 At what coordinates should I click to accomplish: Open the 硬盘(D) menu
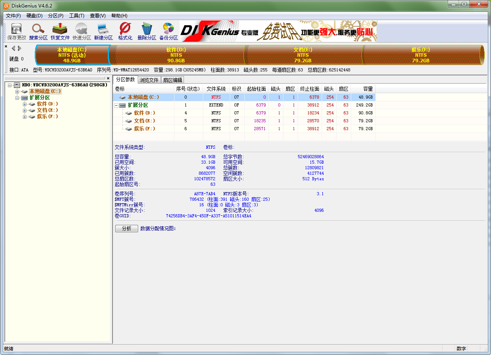coord(34,16)
